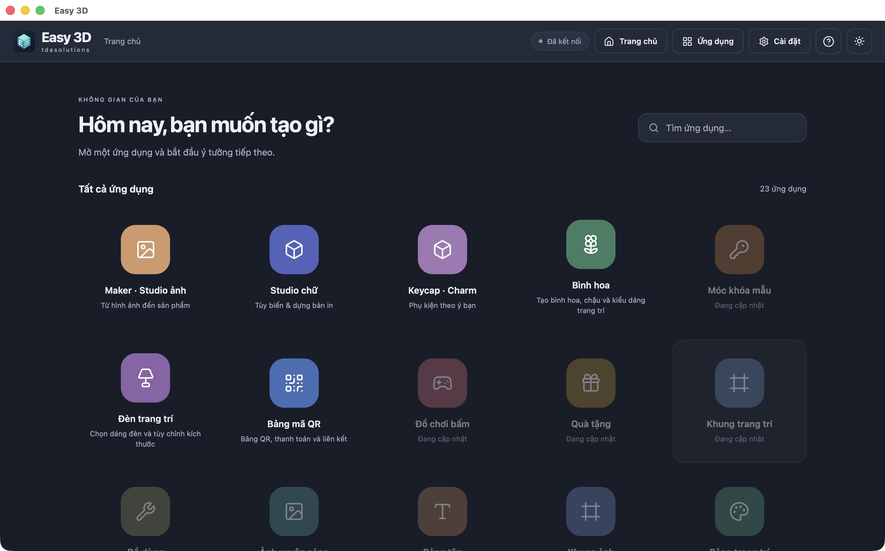Click 'Phụ kiện theo ý bạn' description
The height and width of the screenshot is (551, 885).
pyautogui.click(x=442, y=305)
